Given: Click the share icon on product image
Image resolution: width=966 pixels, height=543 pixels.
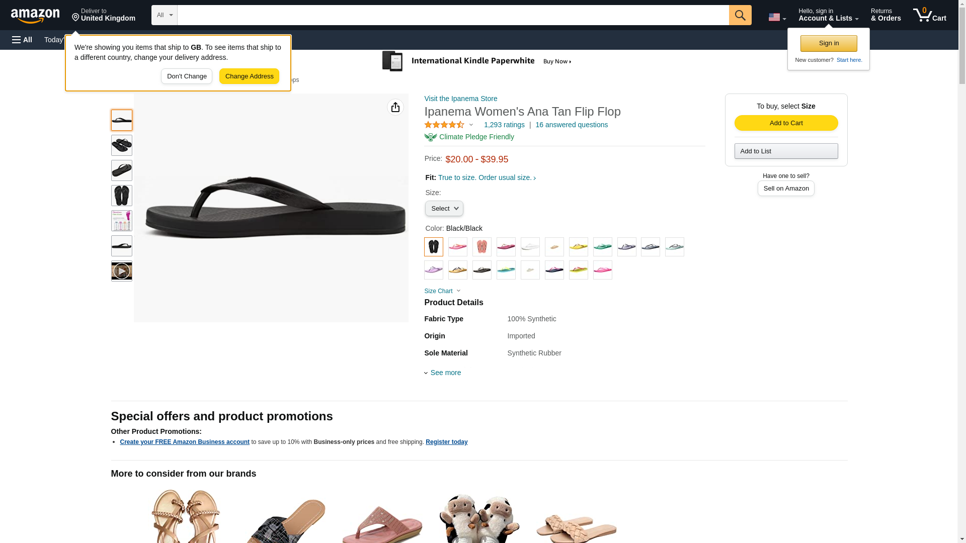Looking at the screenshot, I should [395, 107].
